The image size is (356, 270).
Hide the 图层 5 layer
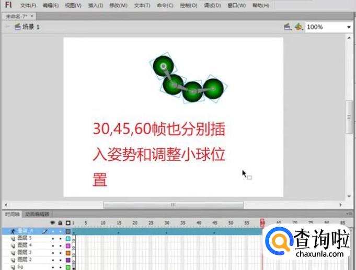tap(53, 239)
